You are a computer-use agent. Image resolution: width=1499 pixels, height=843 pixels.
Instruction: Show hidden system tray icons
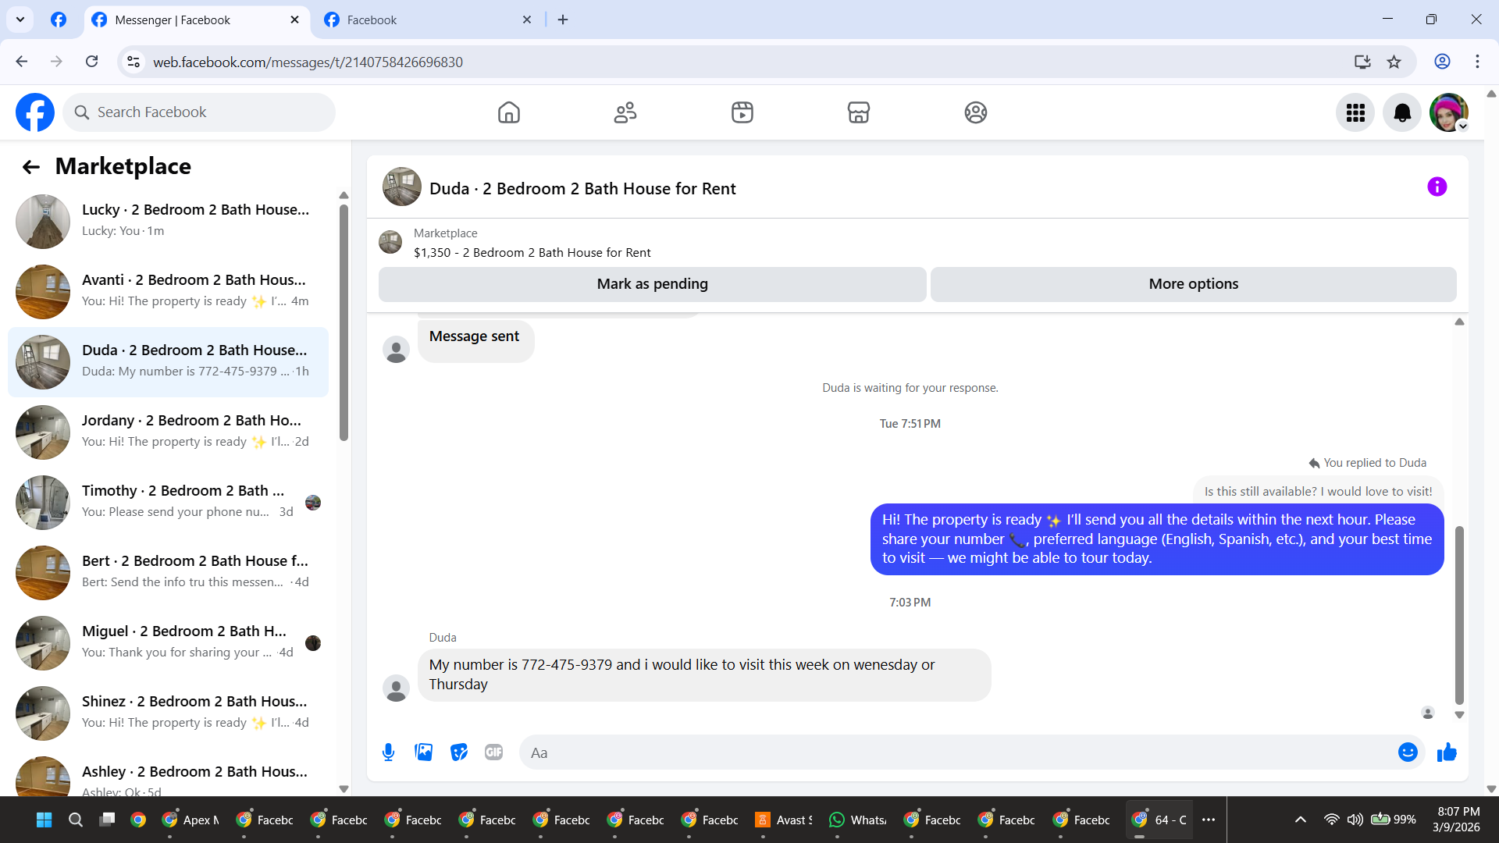pos(1300,820)
